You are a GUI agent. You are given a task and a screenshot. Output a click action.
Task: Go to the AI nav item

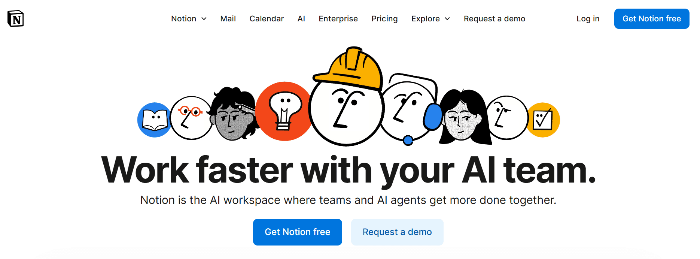click(301, 19)
